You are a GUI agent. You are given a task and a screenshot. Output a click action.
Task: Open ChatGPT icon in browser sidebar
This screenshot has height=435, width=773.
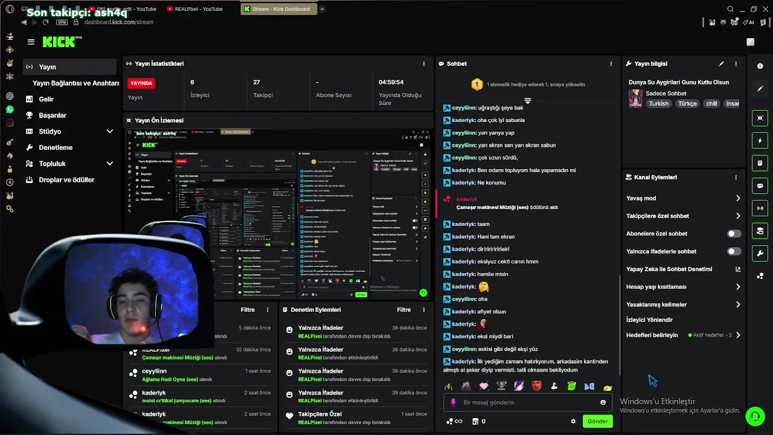10,96
